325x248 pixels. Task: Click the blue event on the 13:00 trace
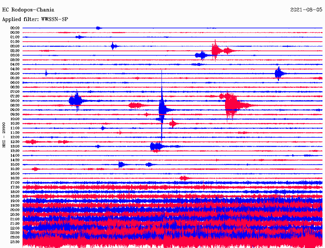point(157,146)
